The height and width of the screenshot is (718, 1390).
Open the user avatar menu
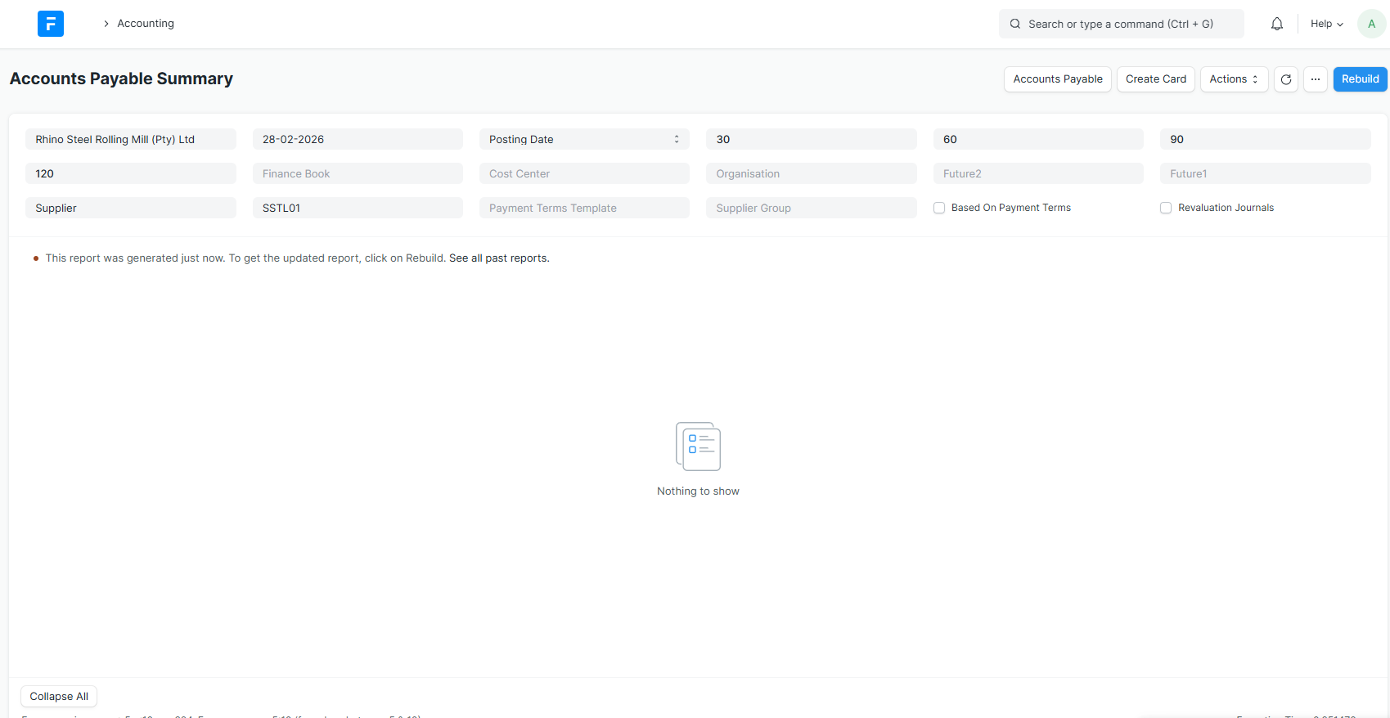pyautogui.click(x=1371, y=24)
